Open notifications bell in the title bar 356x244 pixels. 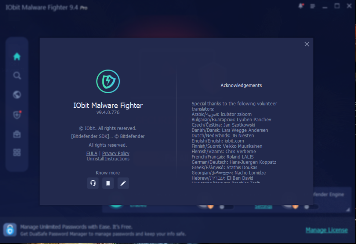[301, 6]
